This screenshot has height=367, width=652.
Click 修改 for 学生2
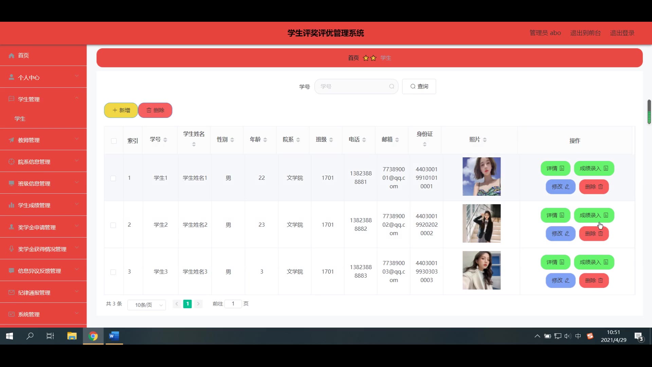(x=560, y=233)
